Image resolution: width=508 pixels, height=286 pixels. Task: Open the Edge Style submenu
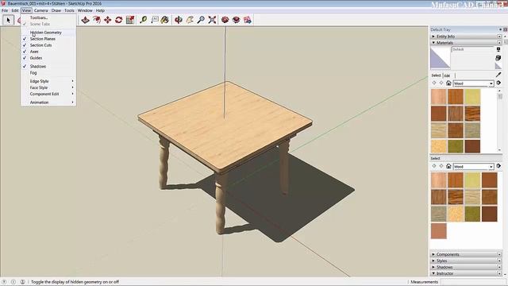click(x=48, y=81)
